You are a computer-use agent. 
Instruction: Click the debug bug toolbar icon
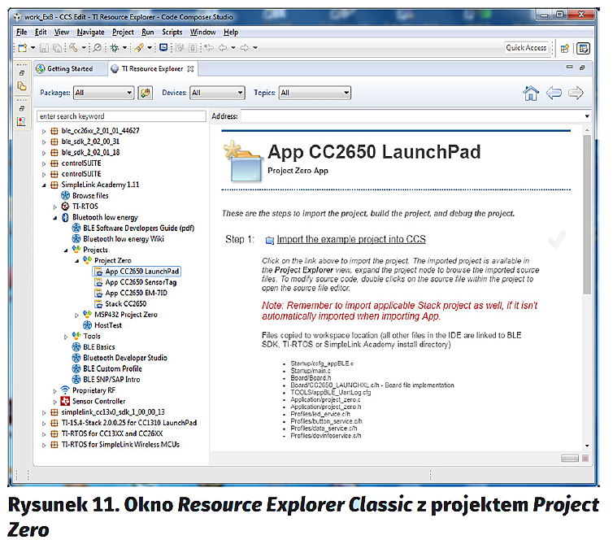click(115, 48)
